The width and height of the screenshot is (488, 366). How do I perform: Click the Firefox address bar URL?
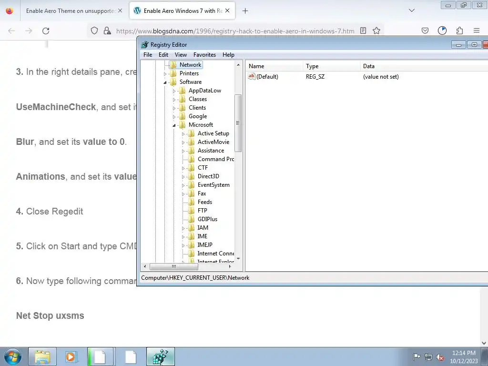point(235,31)
